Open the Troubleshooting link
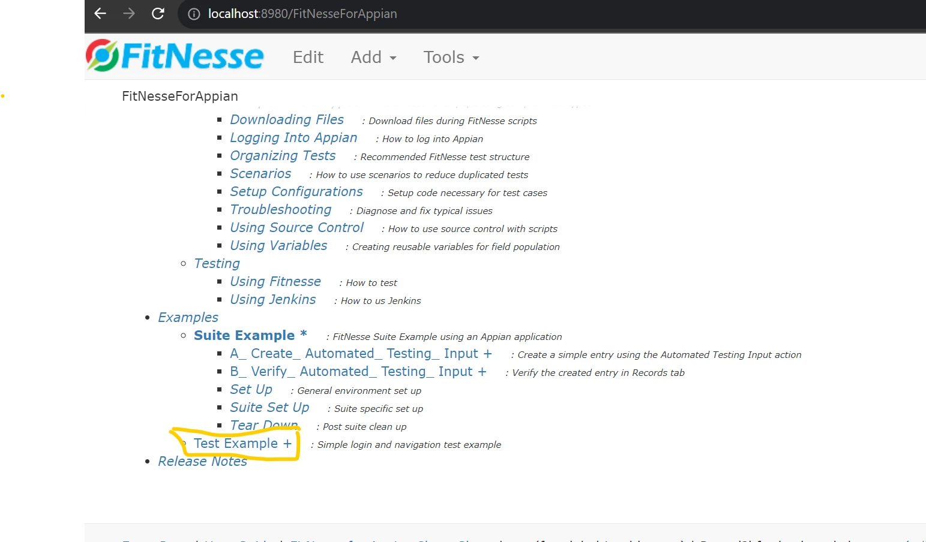 pos(281,210)
